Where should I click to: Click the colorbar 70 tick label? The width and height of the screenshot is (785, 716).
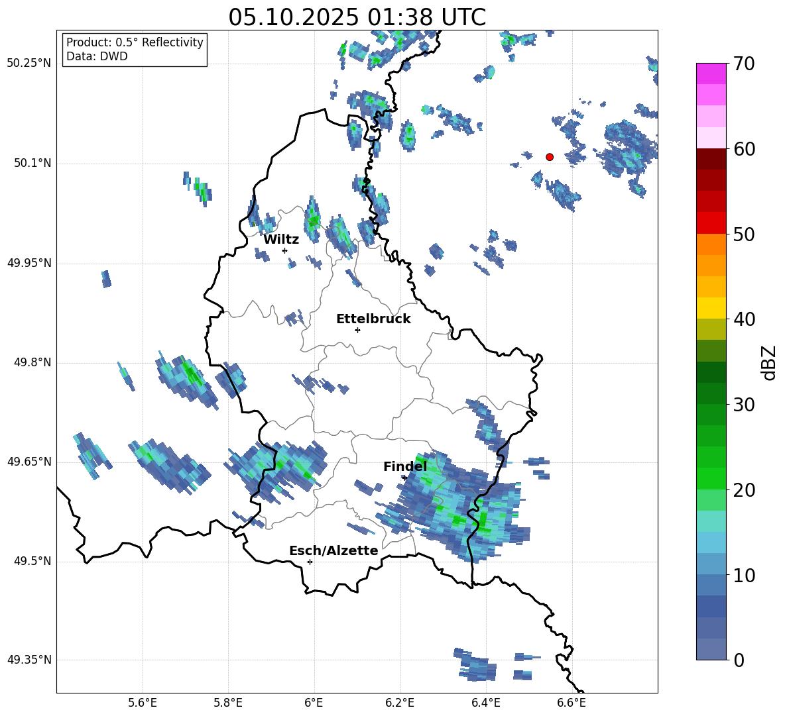point(744,64)
